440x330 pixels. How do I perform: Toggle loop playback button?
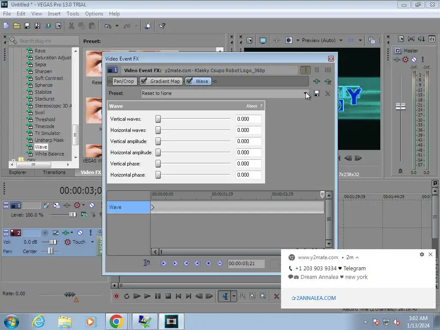point(127,296)
